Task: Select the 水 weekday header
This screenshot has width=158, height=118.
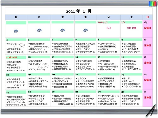Action: point(63,17)
